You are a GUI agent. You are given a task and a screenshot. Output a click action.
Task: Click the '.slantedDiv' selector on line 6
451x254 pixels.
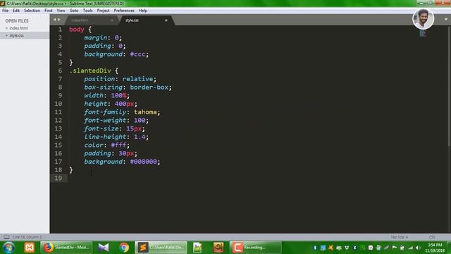(x=90, y=71)
